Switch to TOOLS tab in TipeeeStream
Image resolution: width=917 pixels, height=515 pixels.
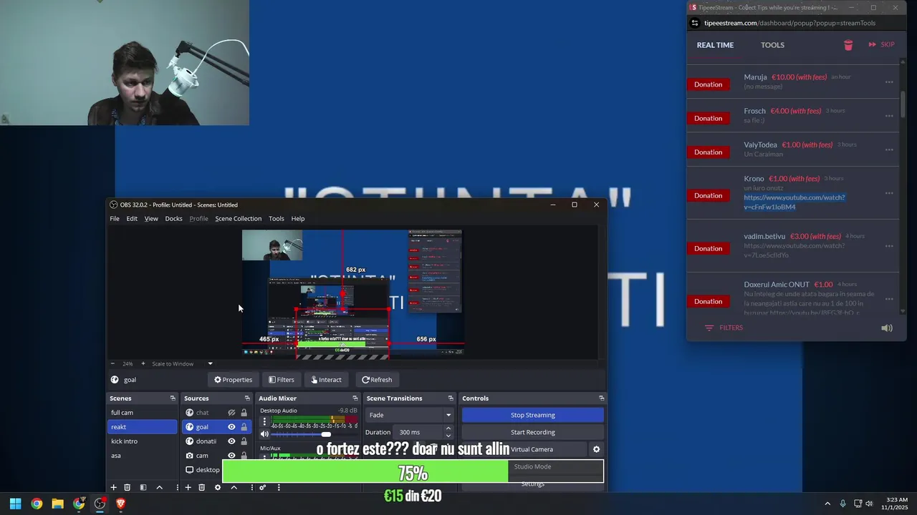pos(772,45)
